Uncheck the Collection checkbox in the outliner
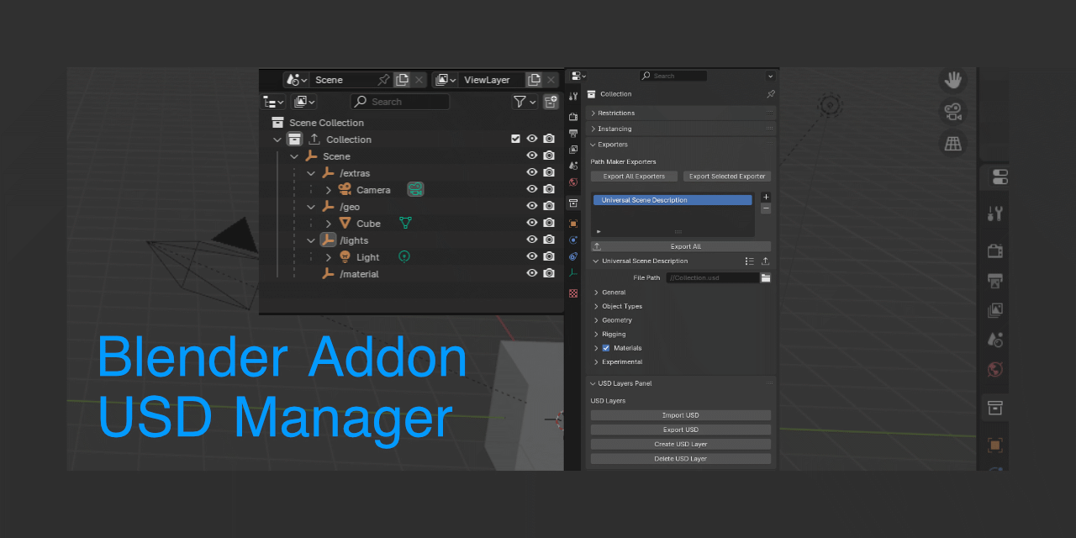This screenshot has height=538, width=1076. 515,139
